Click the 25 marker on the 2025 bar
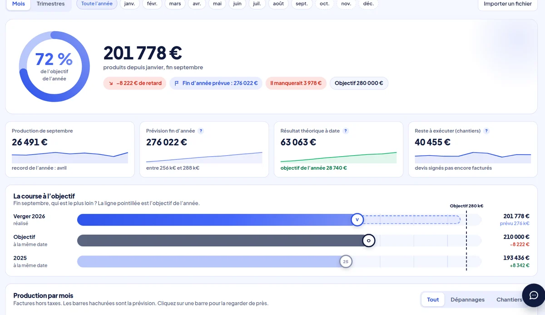The image size is (545, 315). point(346,261)
